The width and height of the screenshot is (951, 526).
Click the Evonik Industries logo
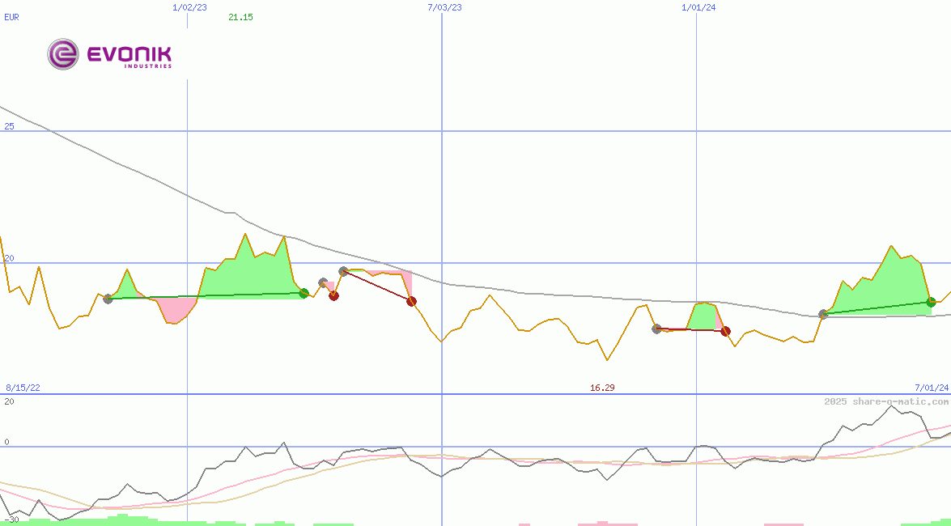point(110,54)
